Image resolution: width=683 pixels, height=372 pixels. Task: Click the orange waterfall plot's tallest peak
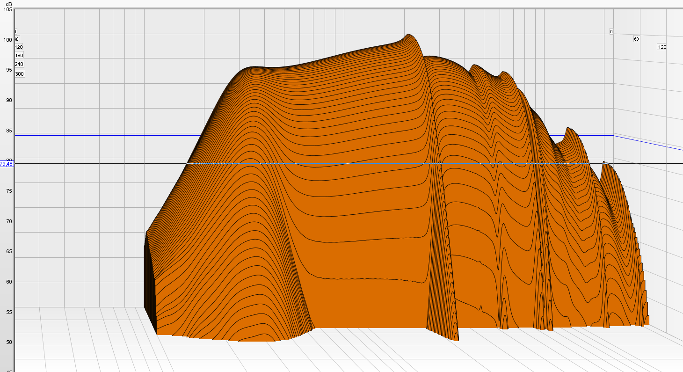click(x=409, y=35)
